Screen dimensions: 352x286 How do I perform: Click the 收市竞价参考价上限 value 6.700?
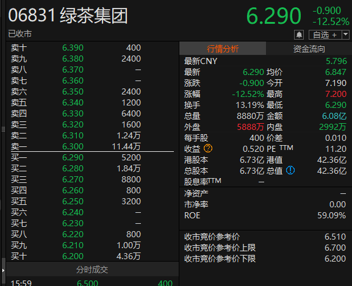[x=335, y=248]
